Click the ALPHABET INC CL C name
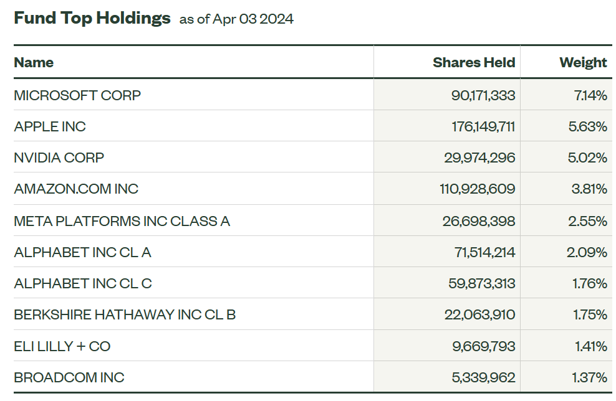Screen dimensions: 616x401 [83, 283]
